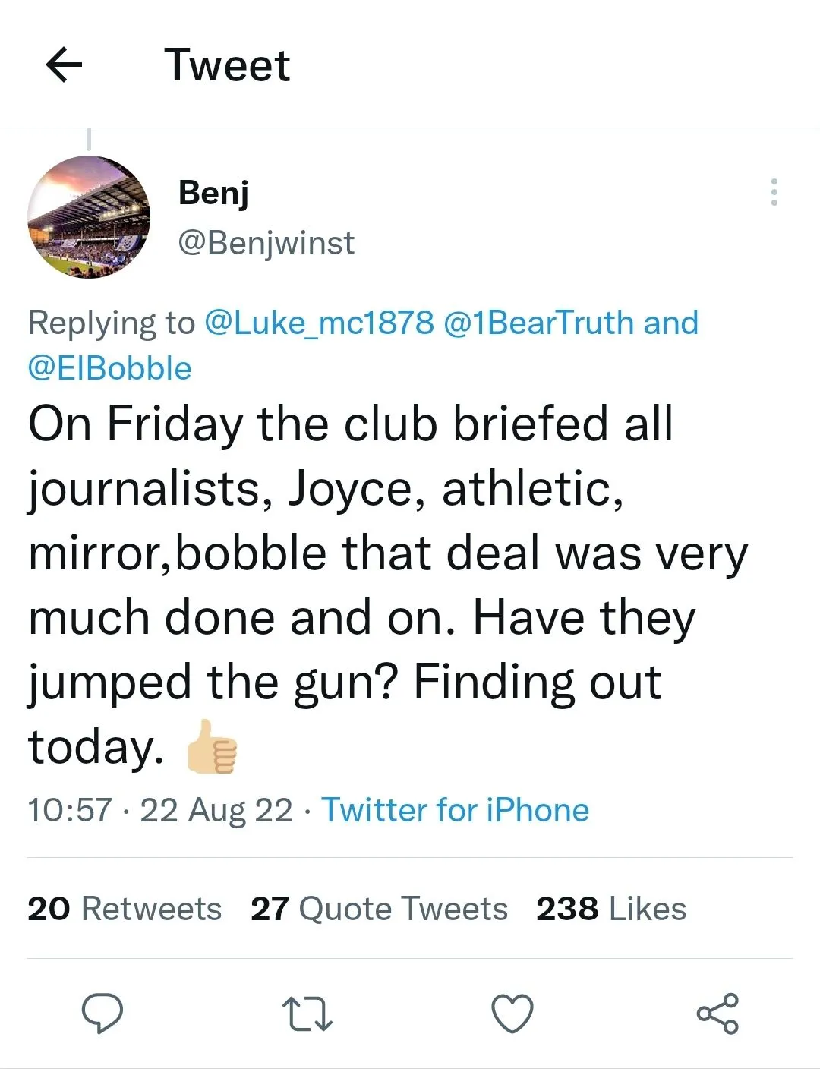The height and width of the screenshot is (1075, 820).
Task: Open Benj's profile picture
Action: coord(89,217)
